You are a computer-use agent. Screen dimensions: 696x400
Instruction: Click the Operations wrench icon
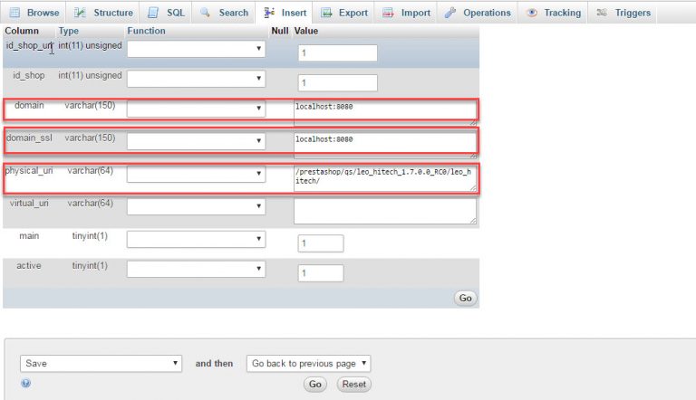450,13
